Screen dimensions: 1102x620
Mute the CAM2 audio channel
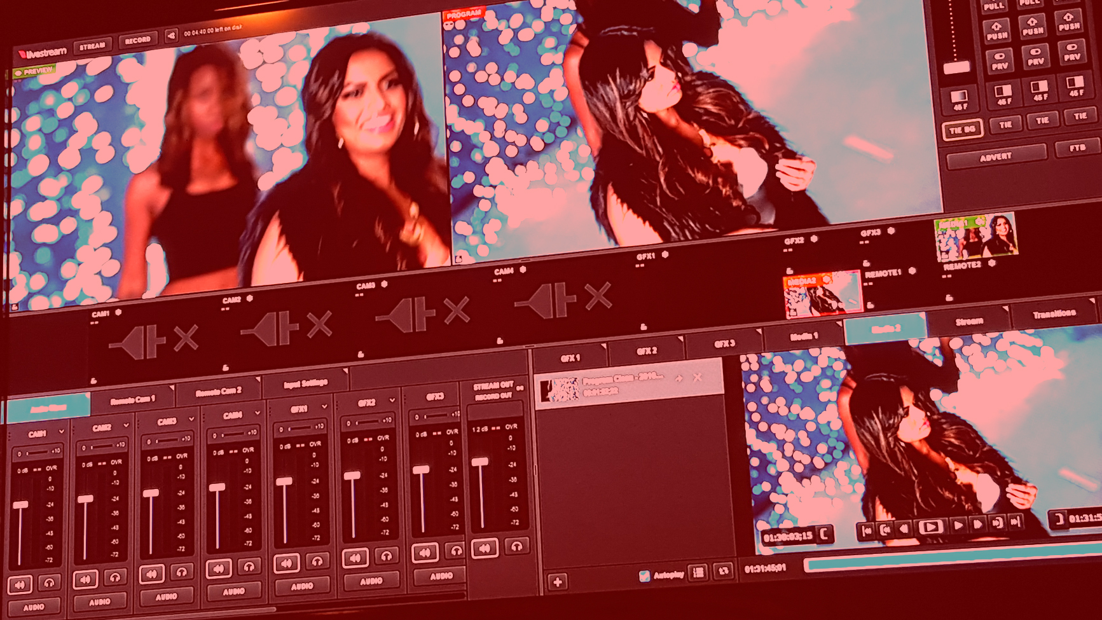click(x=85, y=579)
